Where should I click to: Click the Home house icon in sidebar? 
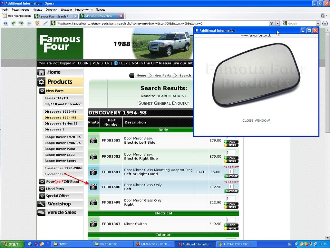(x=41, y=72)
